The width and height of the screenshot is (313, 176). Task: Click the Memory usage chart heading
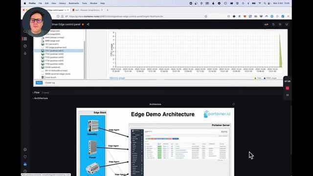click(117, 78)
